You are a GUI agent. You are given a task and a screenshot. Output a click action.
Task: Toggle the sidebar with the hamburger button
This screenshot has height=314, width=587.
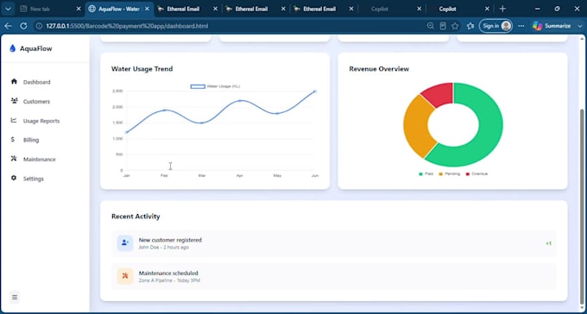point(15,297)
